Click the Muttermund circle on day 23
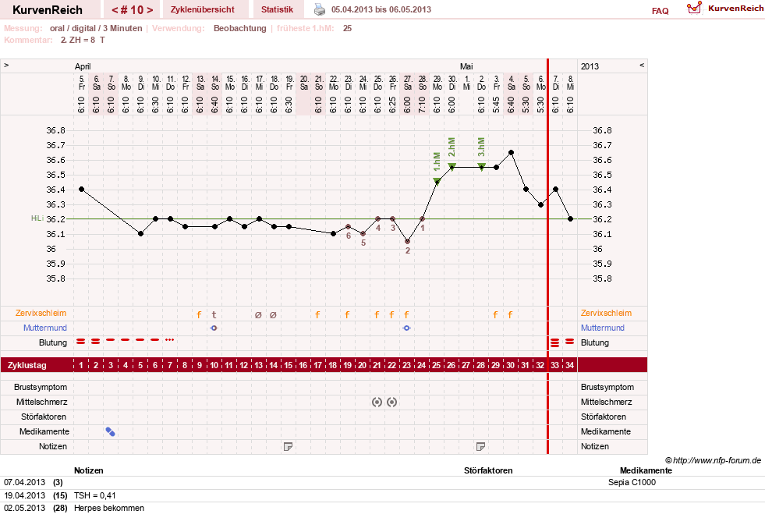 point(406,328)
